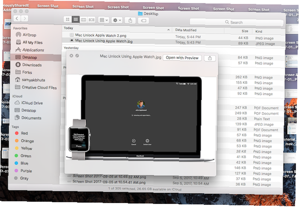Select Mac Unlock Apple Watch 2.png
This screenshot has height=207, width=299.
[x=100, y=35]
